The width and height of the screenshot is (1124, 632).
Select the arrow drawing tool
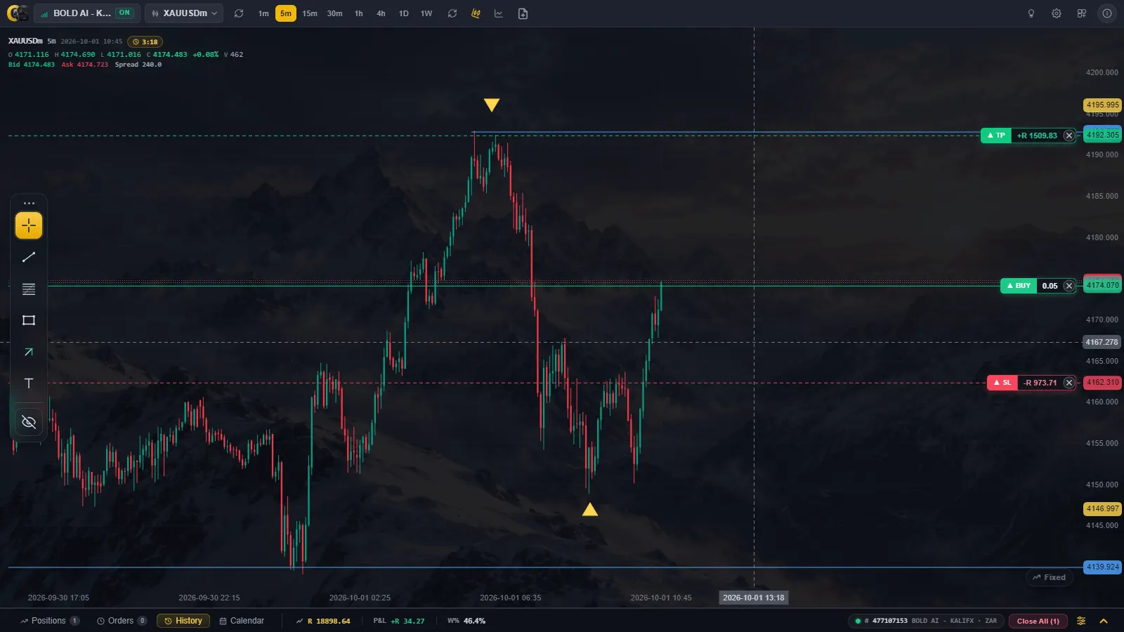click(x=29, y=352)
